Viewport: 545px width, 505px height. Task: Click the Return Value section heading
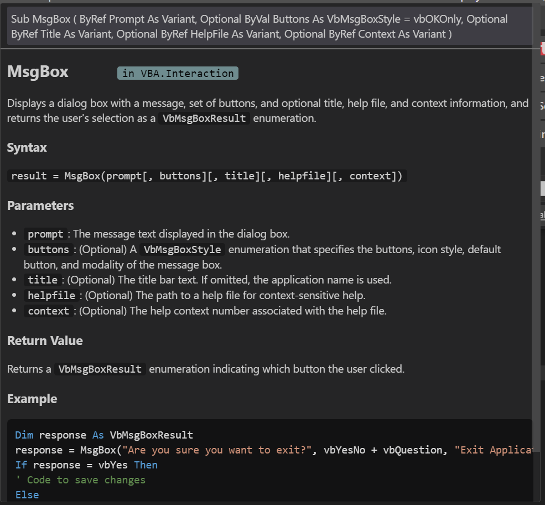tap(45, 341)
